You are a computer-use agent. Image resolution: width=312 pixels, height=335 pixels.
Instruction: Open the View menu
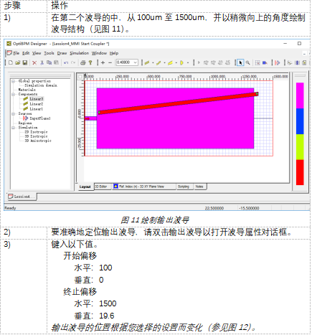[37, 53]
